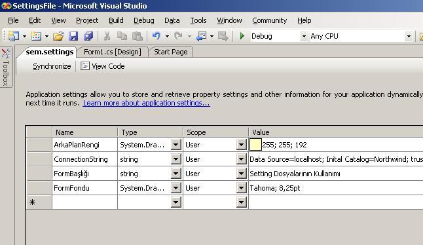Start debugging with the green play icon

pyautogui.click(x=242, y=36)
